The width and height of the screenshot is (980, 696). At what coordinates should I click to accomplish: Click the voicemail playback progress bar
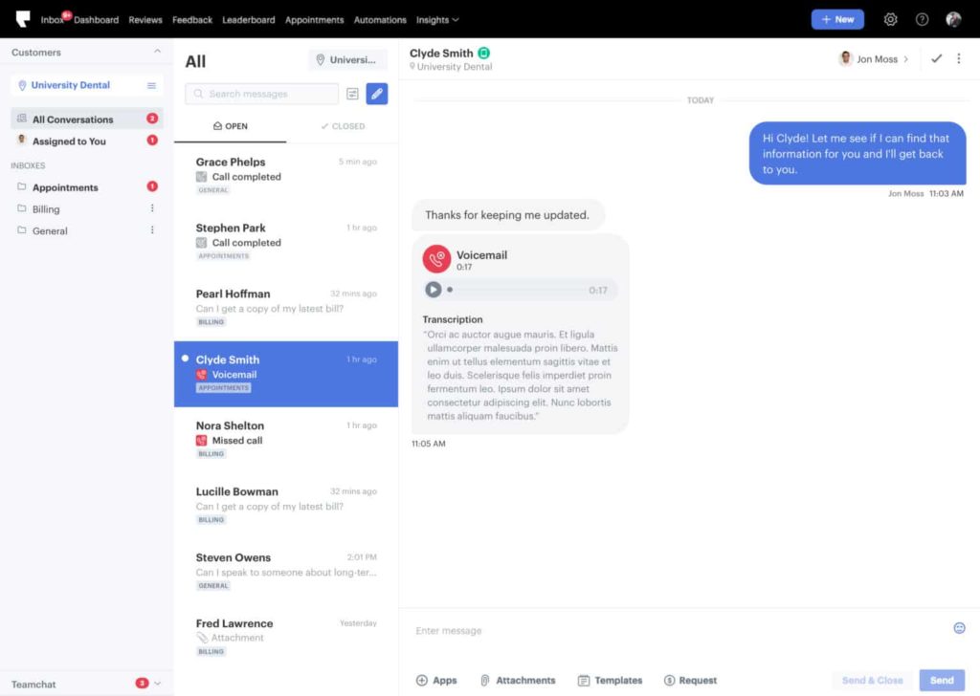(x=517, y=290)
